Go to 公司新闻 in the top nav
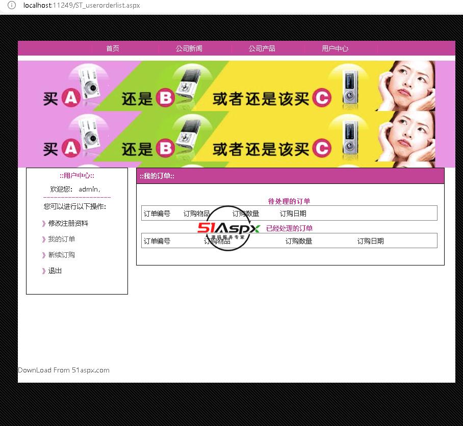 point(189,48)
